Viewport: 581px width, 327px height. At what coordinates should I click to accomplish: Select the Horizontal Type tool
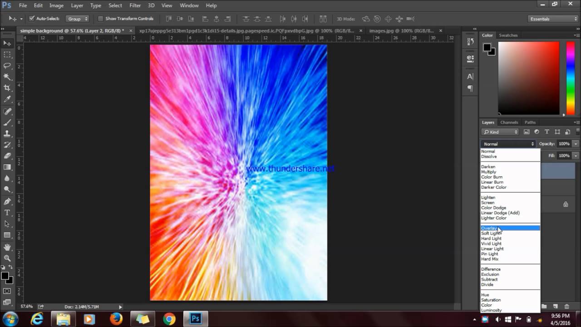click(x=7, y=213)
